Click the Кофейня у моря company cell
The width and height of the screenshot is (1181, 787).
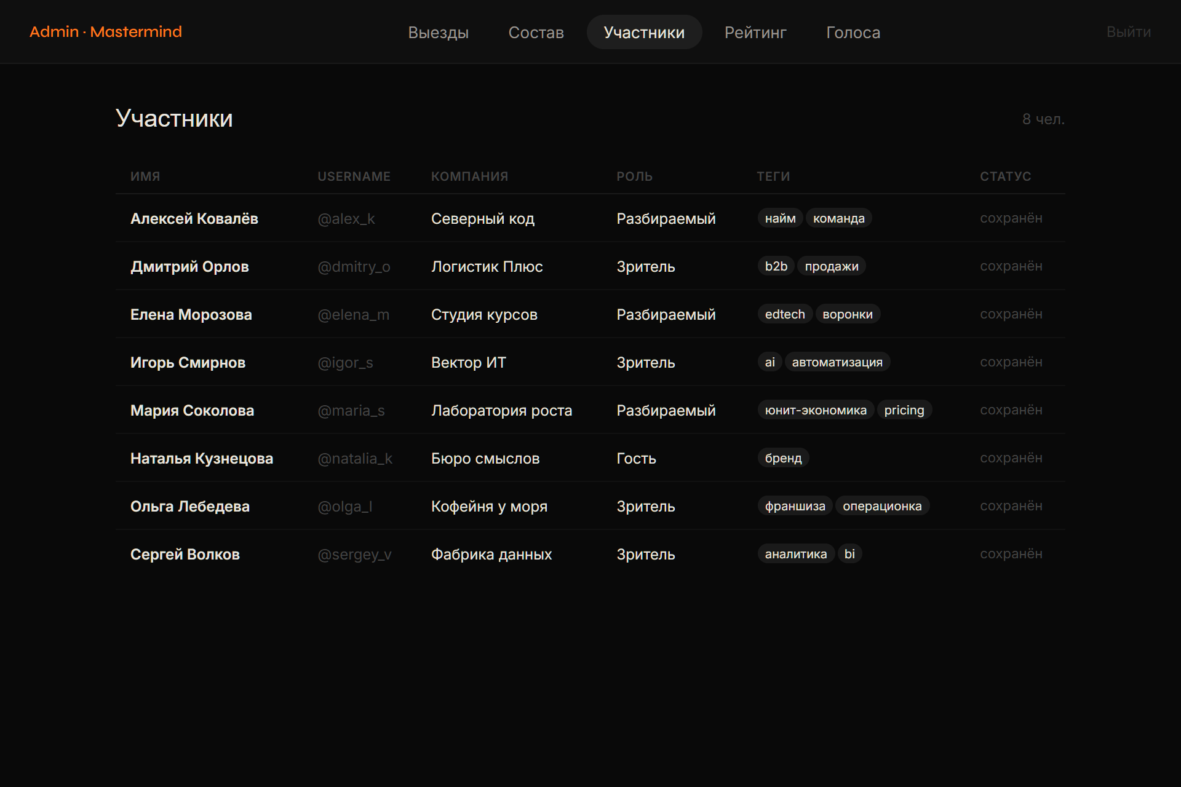pyautogui.click(x=489, y=506)
